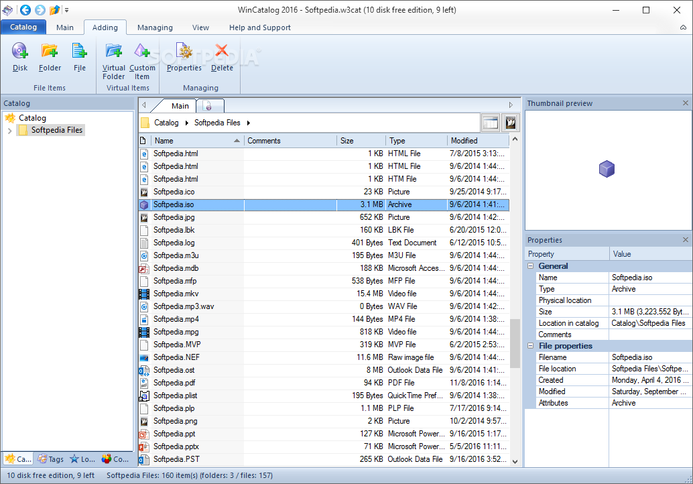Add a new Disk to catalog
The width and height of the screenshot is (693, 484).
[20, 56]
